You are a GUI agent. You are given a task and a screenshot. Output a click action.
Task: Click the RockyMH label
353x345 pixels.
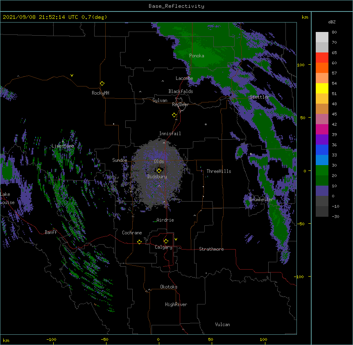click(100, 93)
